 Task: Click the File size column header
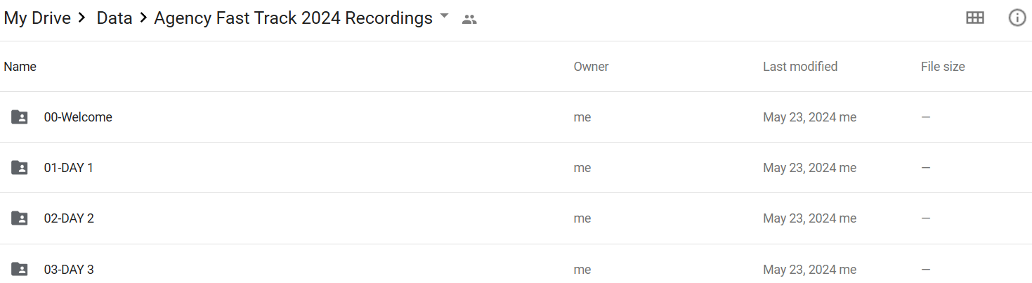tap(943, 67)
